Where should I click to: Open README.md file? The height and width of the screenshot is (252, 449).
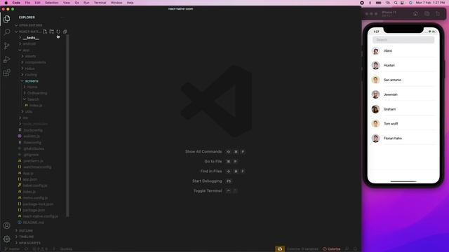pyautogui.click(x=33, y=223)
